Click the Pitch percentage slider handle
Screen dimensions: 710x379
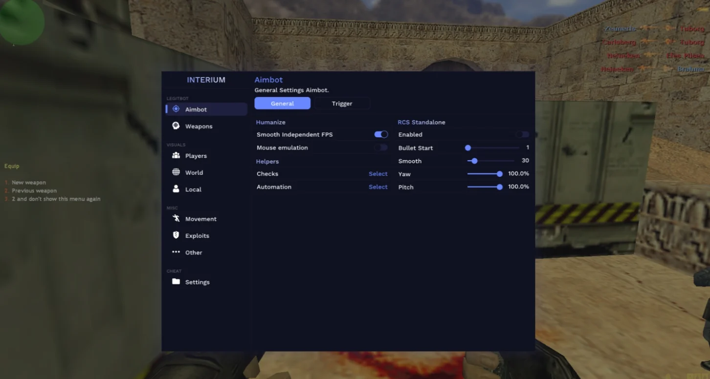pyautogui.click(x=500, y=187)
